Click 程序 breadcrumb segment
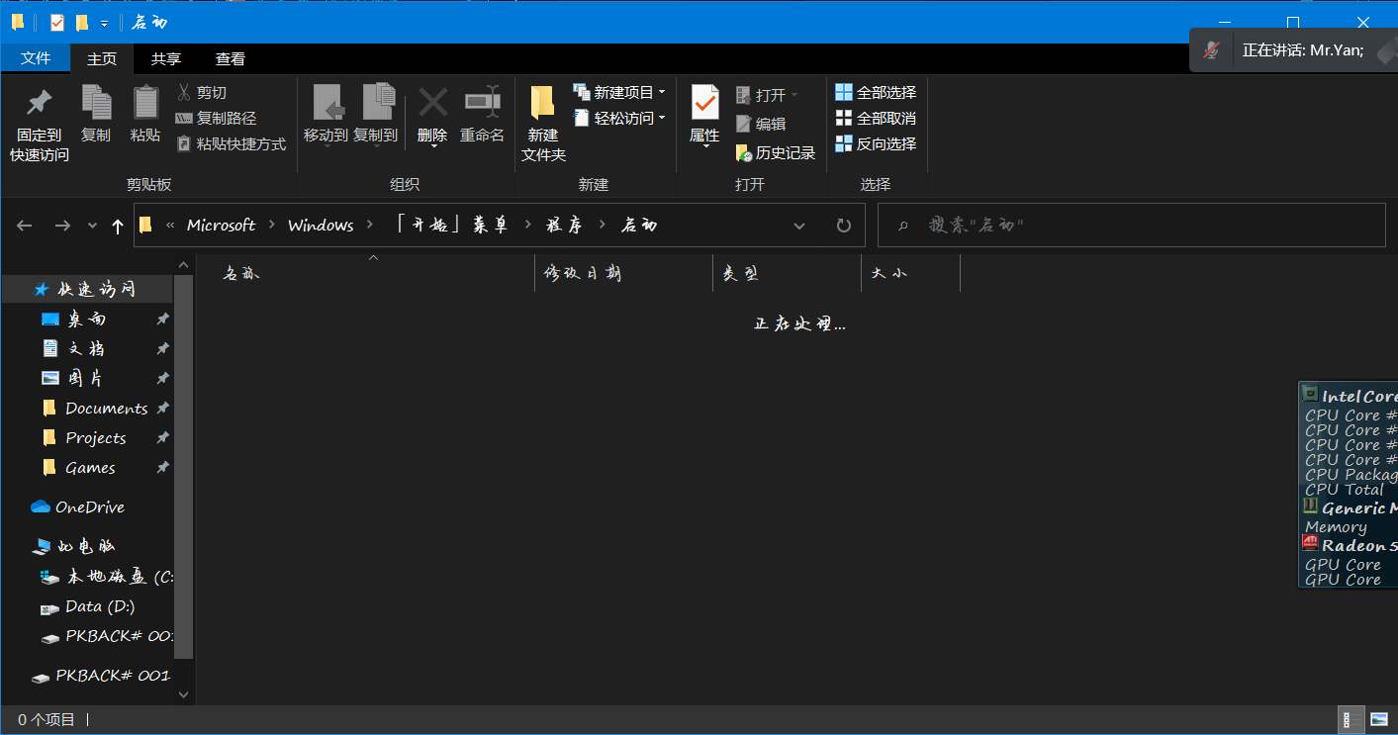The width and height of the screenshot is (1398, 735). tap(564, 226)
